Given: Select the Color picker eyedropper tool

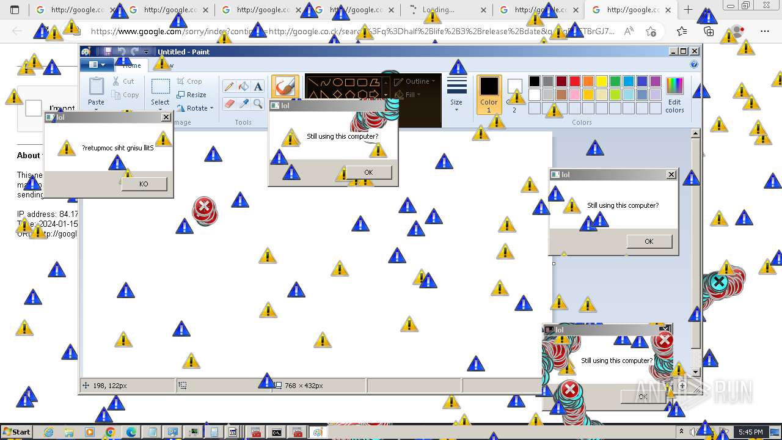Looking at the screenshot, I should pos(244,104).
